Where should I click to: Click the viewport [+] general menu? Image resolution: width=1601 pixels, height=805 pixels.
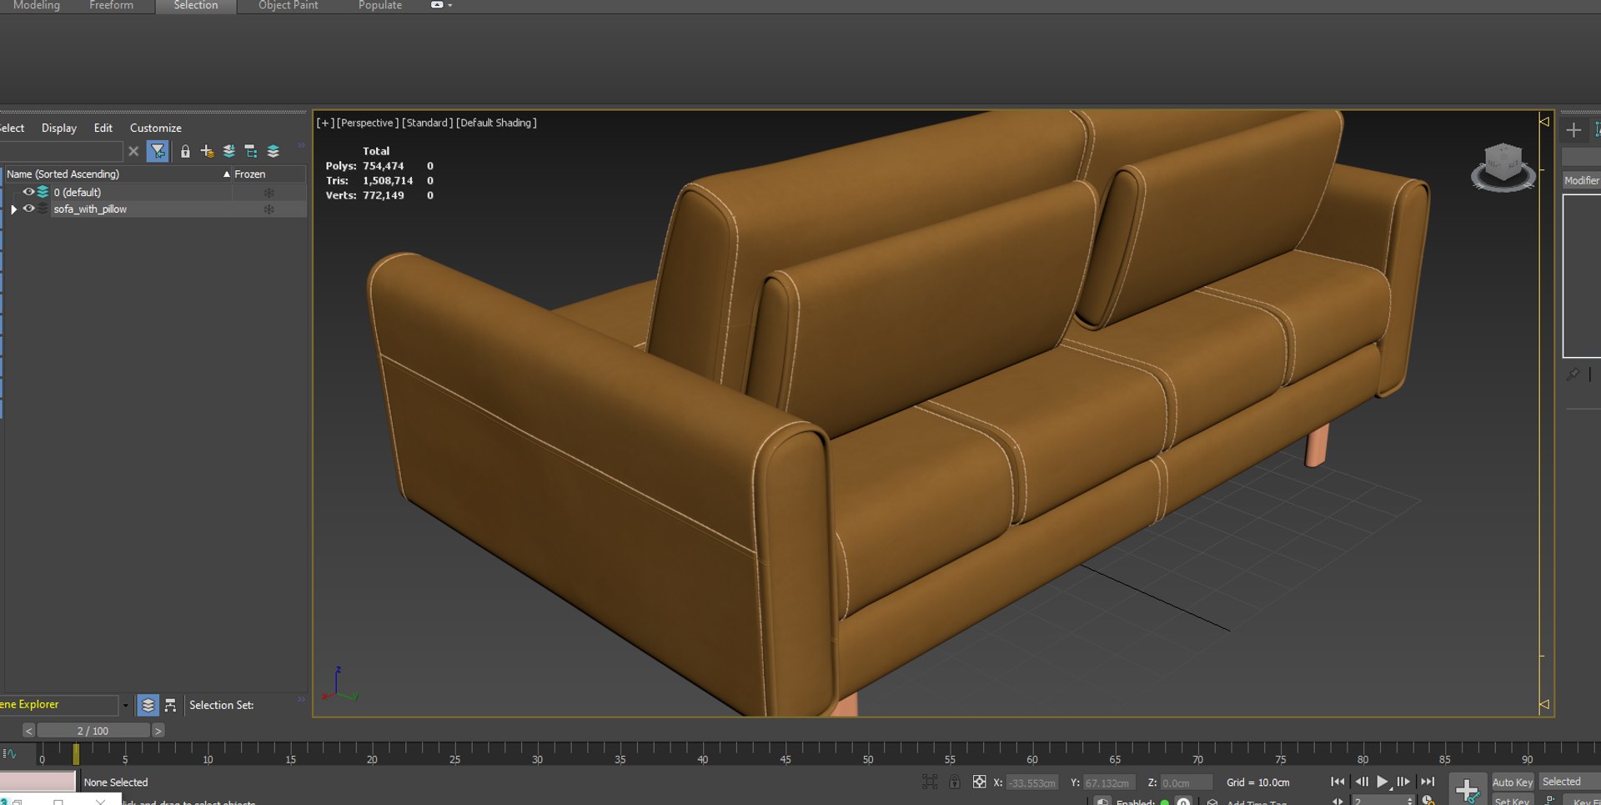tap(325, 123)
